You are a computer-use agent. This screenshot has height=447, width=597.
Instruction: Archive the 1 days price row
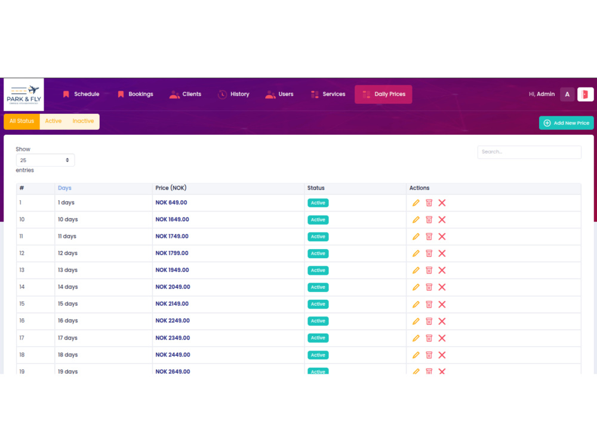point(429,203)
